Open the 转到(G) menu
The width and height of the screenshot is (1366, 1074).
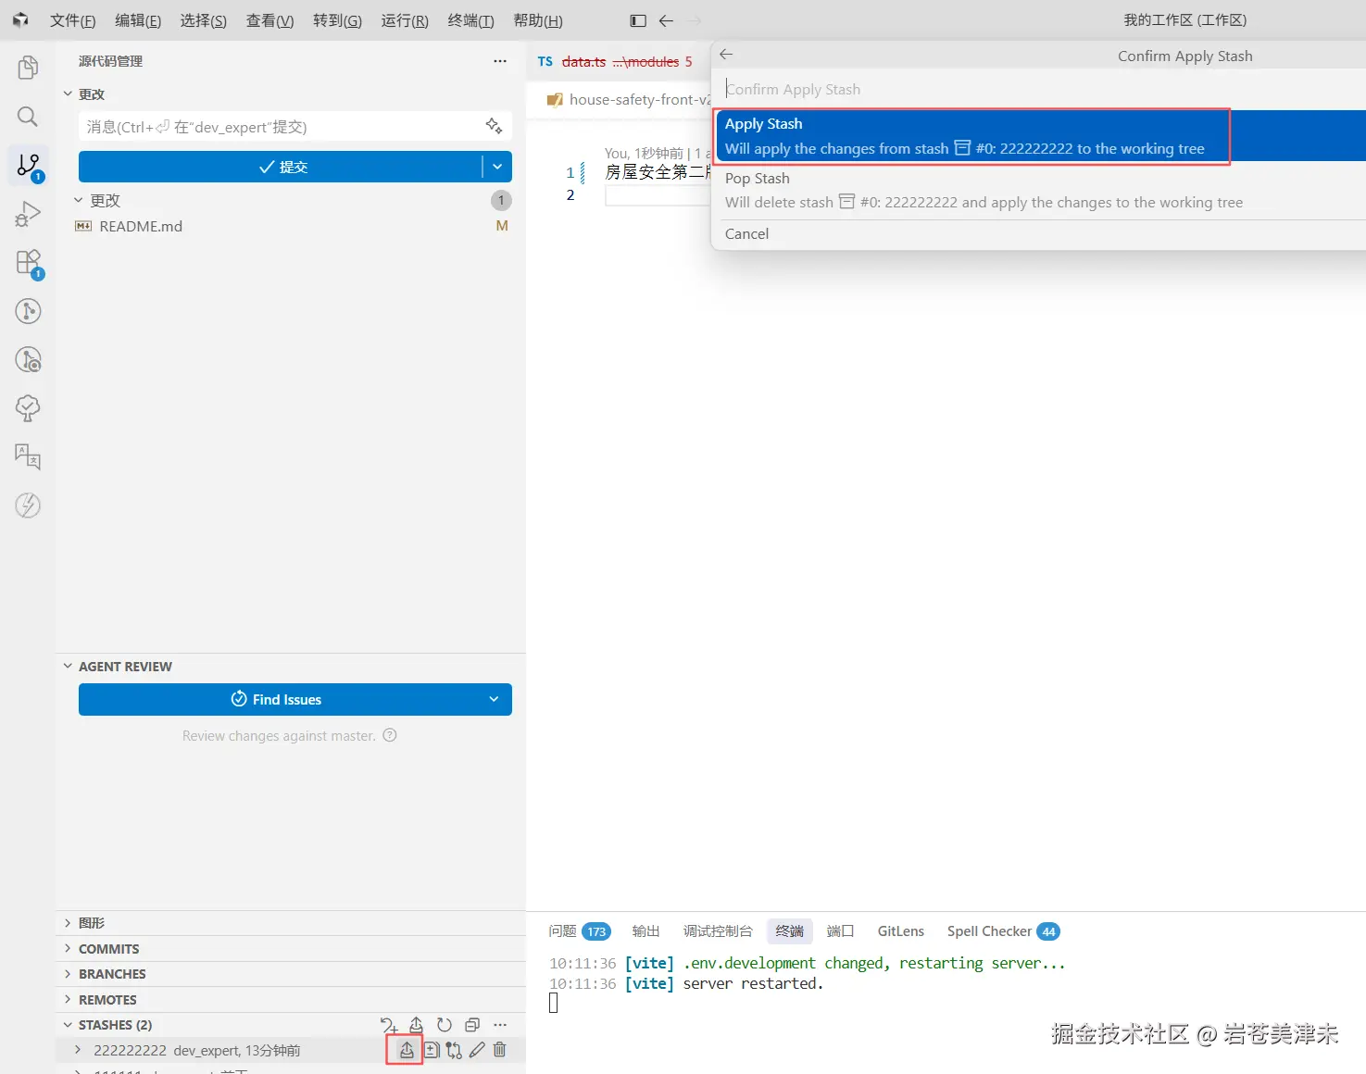click(x=337, y=20)
